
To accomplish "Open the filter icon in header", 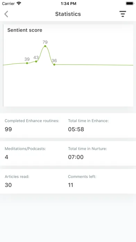I will (122, 14).
